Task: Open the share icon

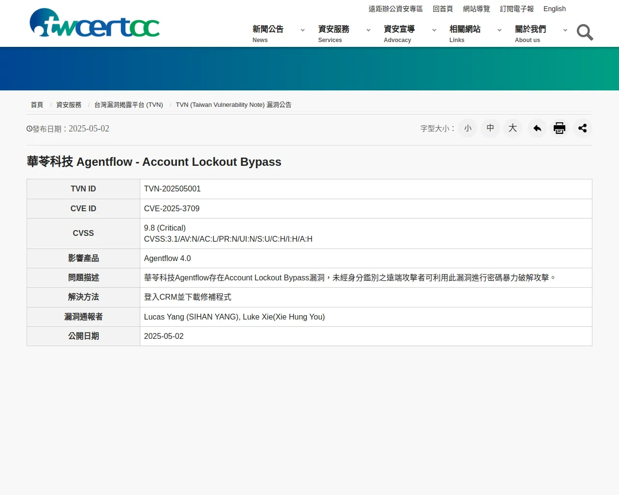Action: tap(582, 128)
